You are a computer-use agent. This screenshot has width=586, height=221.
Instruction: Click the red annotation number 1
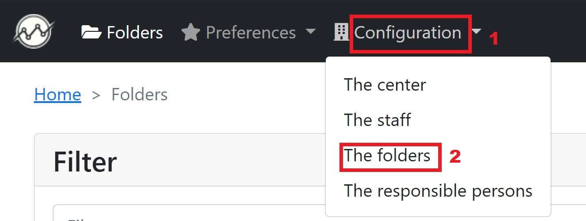tap(493, 39)
